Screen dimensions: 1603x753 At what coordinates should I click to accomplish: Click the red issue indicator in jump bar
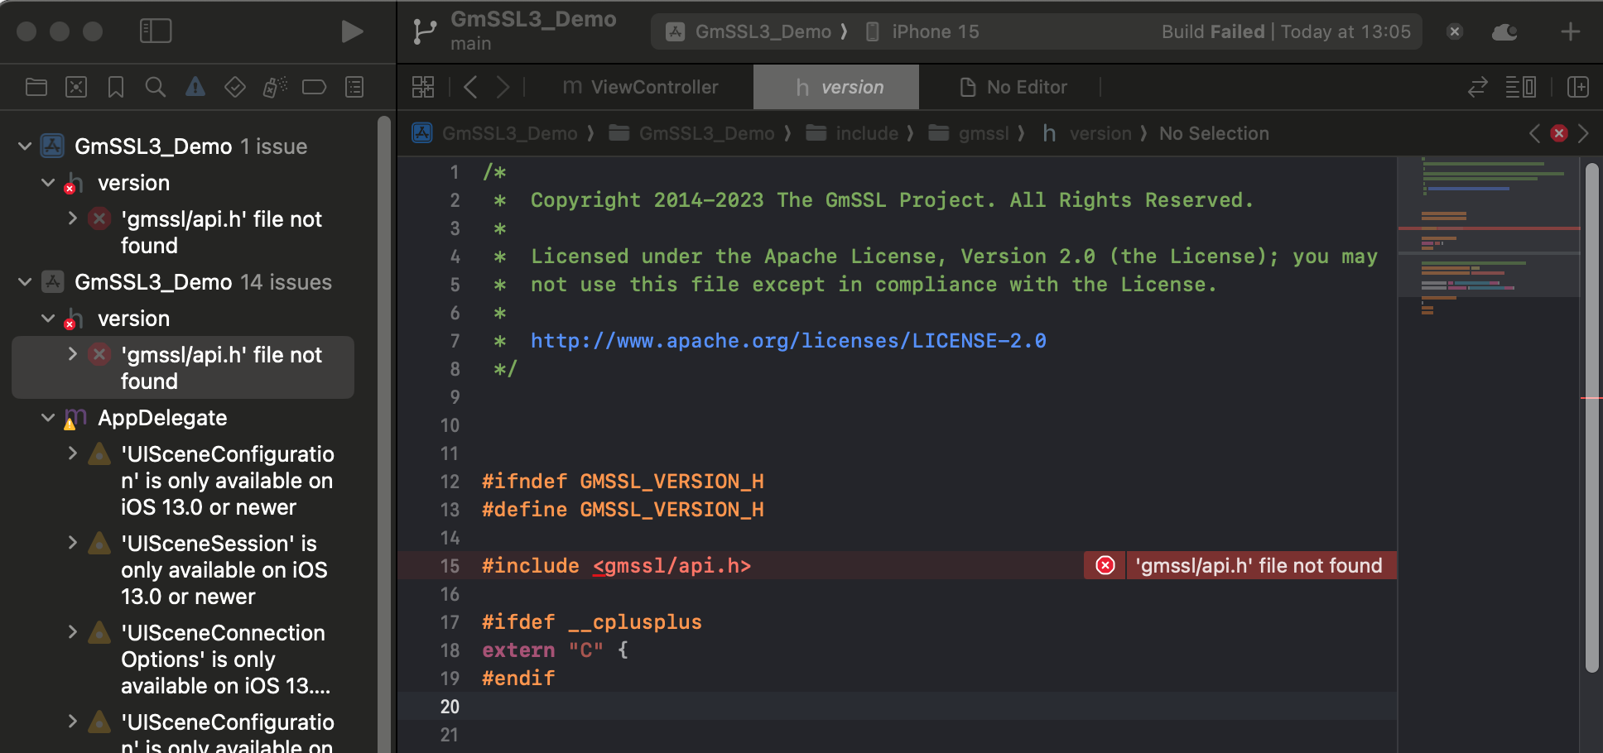pos(1559,133)
